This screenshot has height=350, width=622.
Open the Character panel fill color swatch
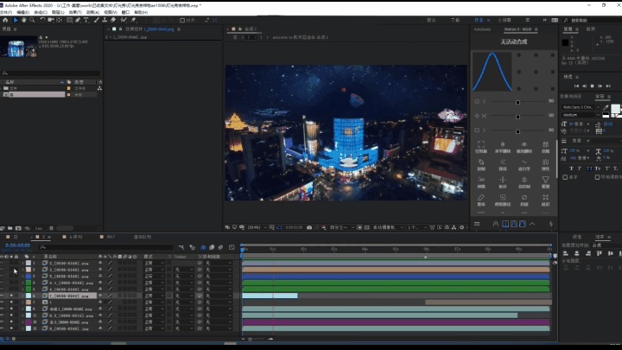click(615, 108)
